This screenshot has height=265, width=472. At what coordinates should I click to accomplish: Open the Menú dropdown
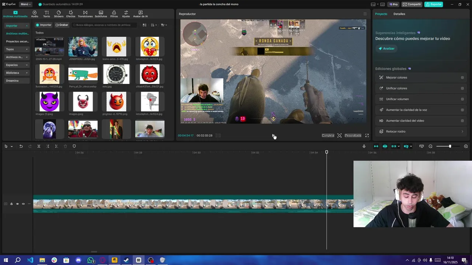[25, 4]
